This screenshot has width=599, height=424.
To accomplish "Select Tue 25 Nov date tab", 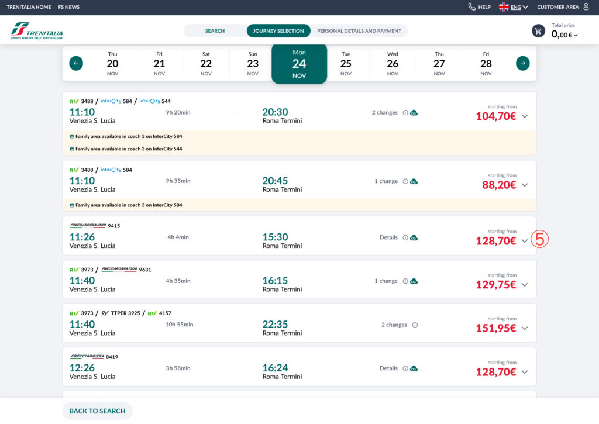I will (x=346, y=64).
